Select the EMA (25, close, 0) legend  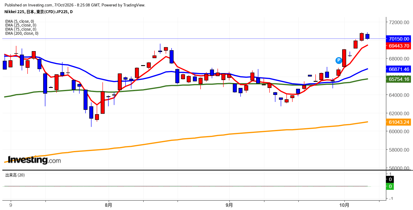coord(21,25)
